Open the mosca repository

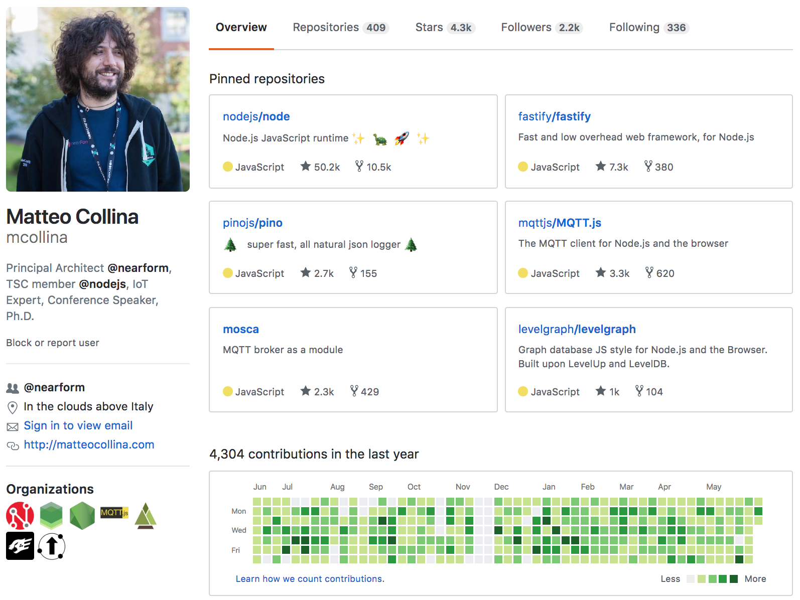241,329
